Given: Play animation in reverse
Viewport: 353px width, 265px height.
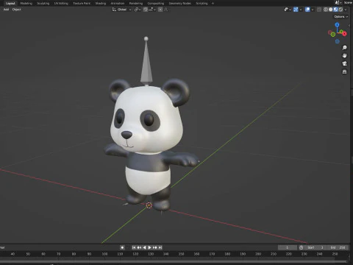Looking at the screenshot, I should (x=144, y=247).
